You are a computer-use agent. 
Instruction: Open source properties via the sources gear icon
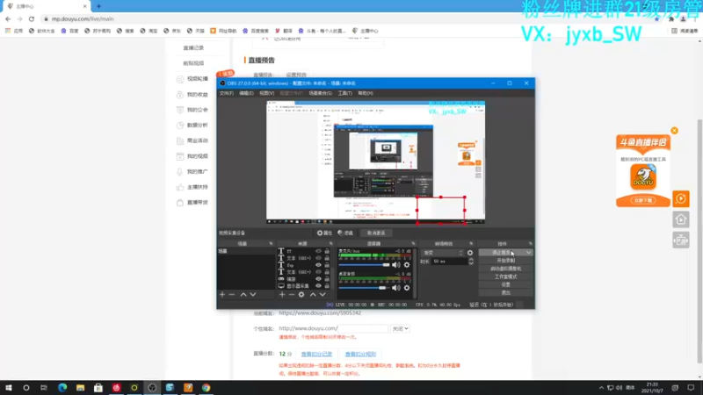[x=301, y=295]
